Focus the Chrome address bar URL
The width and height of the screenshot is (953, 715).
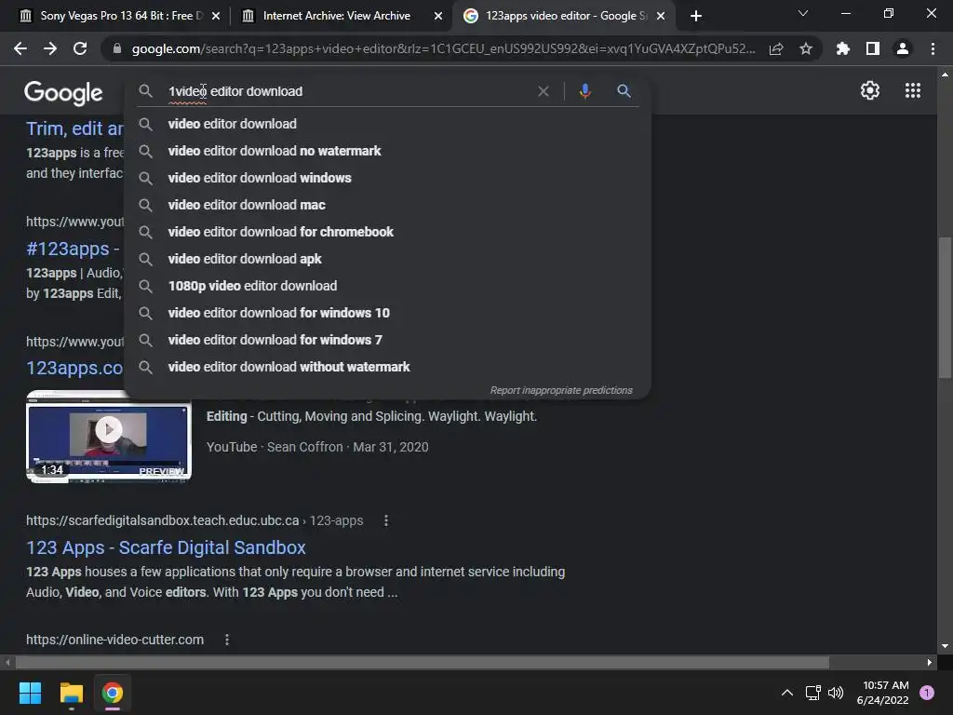(443, 48)
